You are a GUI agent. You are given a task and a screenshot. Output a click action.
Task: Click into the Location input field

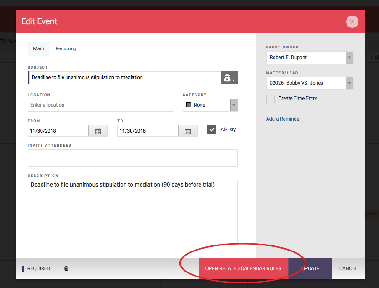[x=100, y=105]
